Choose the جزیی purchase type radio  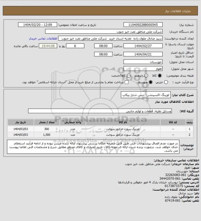tap(166, 82)
